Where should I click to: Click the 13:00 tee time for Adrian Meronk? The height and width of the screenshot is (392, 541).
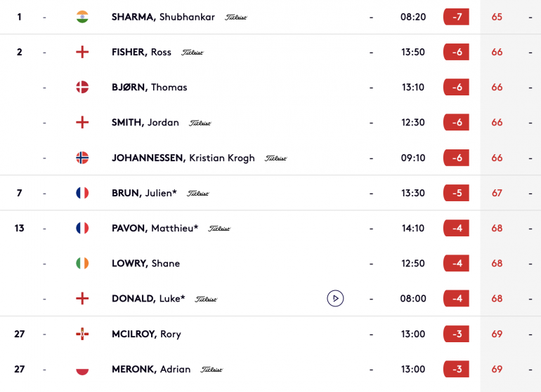(413, 369)
